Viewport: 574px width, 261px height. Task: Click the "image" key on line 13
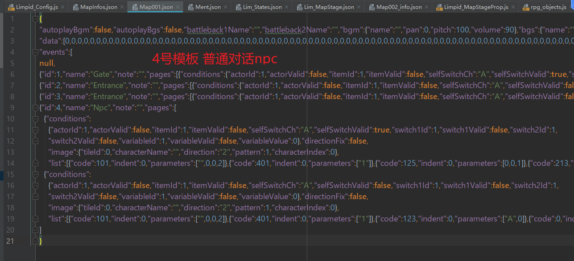62,152
